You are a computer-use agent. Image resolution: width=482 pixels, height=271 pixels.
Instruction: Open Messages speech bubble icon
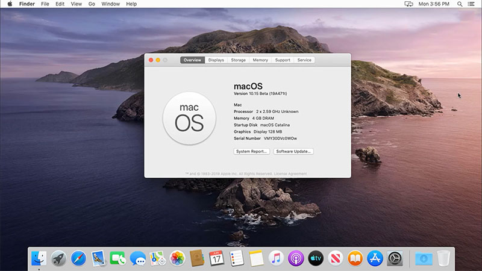pyautogui.click(x=138, y=258)
